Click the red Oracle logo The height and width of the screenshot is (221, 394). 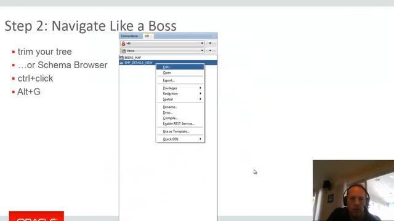point(36,216)
